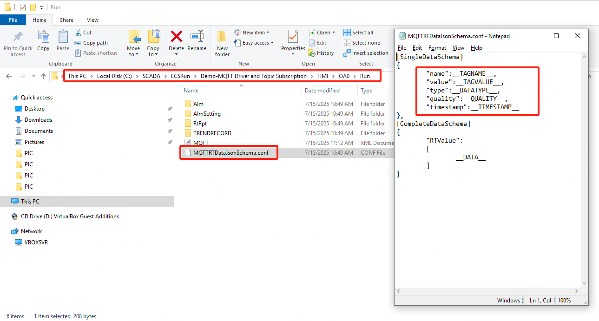Viewport: 599px width, 321px height.
Task: Select MQTTRTDataJsonSchema.conf file
Action: pos(230,153)
